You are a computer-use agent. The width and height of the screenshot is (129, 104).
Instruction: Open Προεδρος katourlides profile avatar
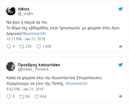(x=11, y=67)
